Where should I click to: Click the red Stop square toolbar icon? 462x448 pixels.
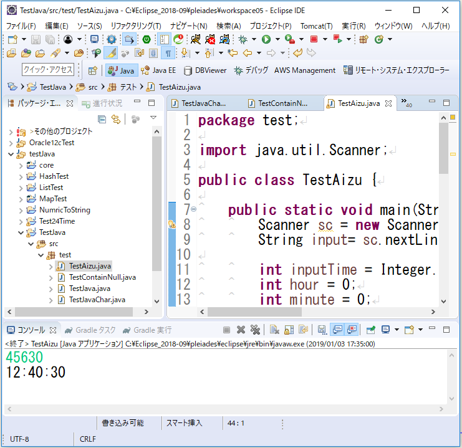(x=314, y=39)
